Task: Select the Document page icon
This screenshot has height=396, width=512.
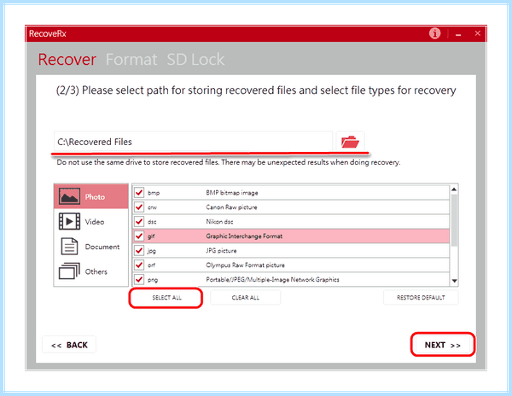Action: 69,247
